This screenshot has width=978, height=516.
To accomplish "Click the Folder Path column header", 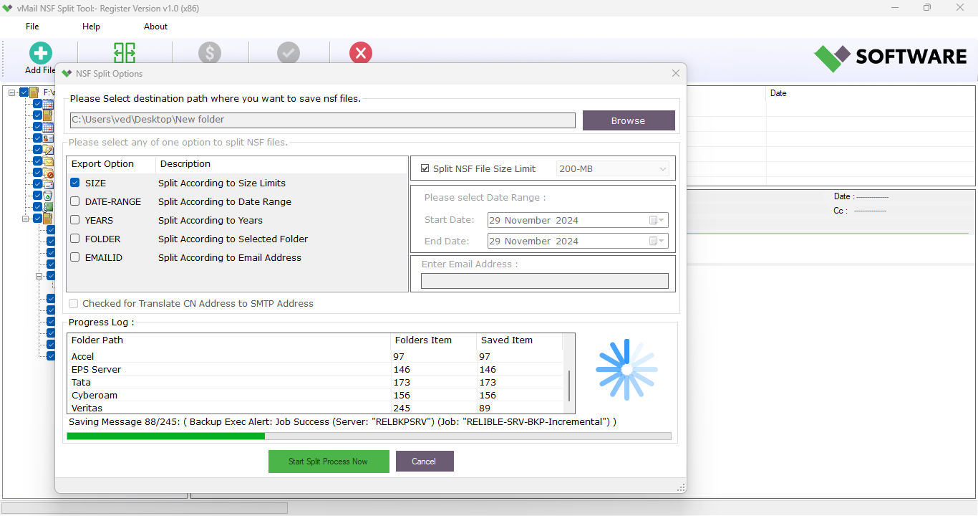I will coord(229,340).
